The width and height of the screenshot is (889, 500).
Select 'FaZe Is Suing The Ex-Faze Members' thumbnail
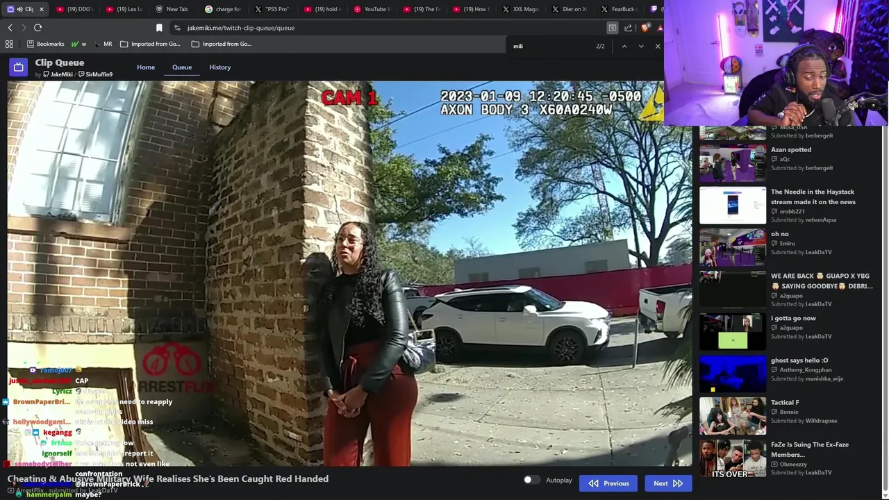pos(733,458)
